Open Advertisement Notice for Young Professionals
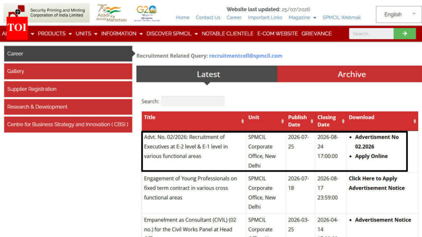Viewport: 422px width, 237px height. coord(377,188)
